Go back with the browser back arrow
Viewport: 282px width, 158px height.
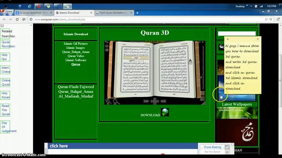click(4, 19)
